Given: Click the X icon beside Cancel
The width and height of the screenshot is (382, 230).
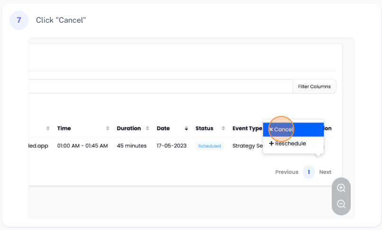Looking at the screenshot, I should [x=271, y=130].
